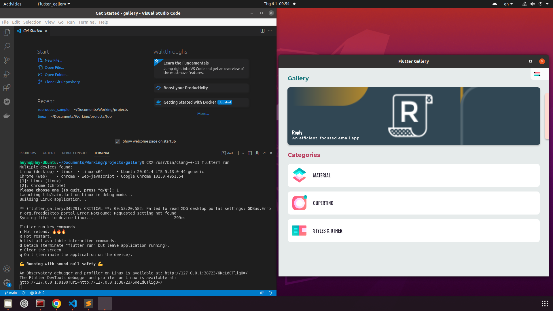Open the Source Control sidebar icon
Screen dimensions: 553x311
(7, 60)
